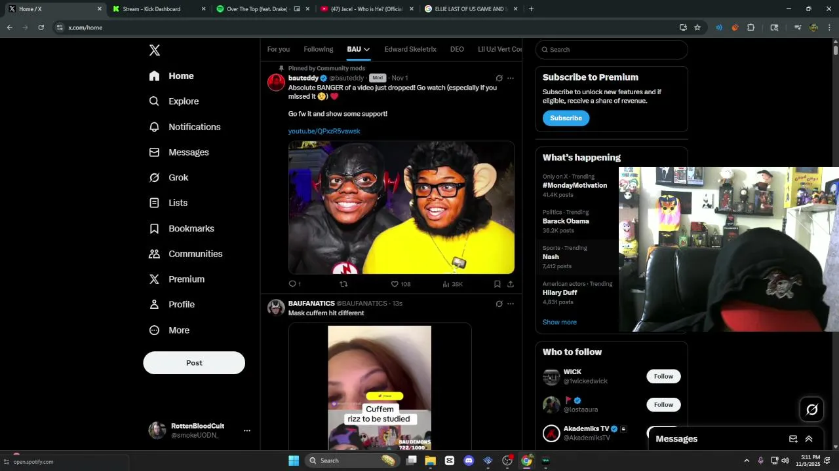839x471 pixels.
Task: Open the Home page from sidebar
Action: pyautogui.click(x=171, y=76)
